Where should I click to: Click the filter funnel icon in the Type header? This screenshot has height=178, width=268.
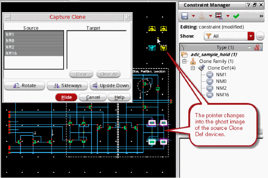click(x=182, y=47)
